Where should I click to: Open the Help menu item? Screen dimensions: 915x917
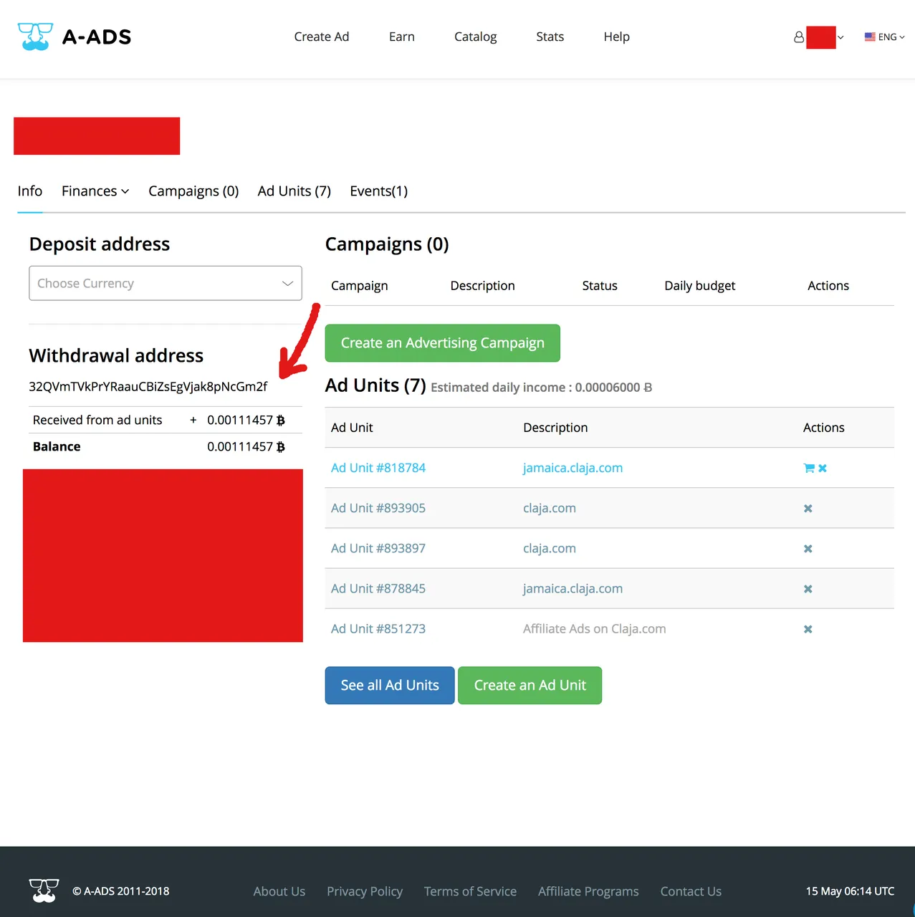point(617,37)
